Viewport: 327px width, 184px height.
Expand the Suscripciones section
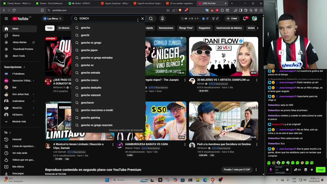(15, 67)
